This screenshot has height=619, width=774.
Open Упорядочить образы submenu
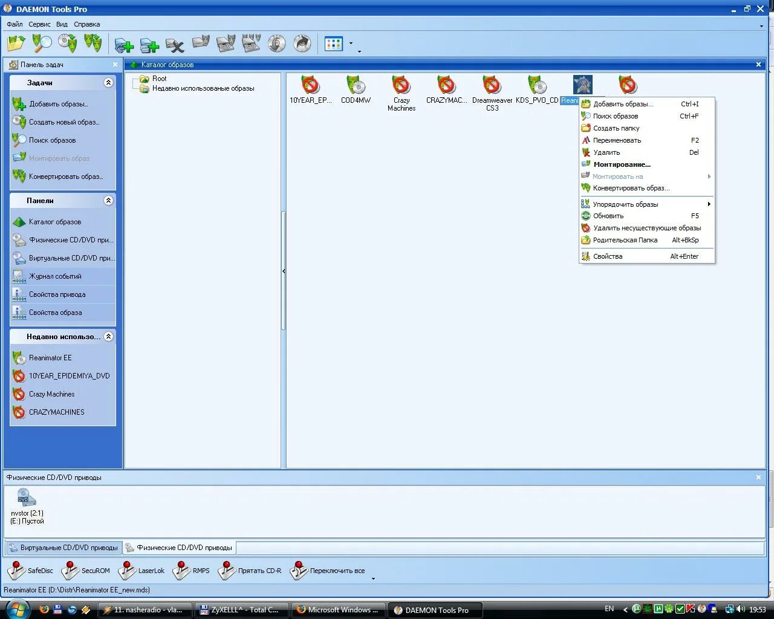pos(647,204)
